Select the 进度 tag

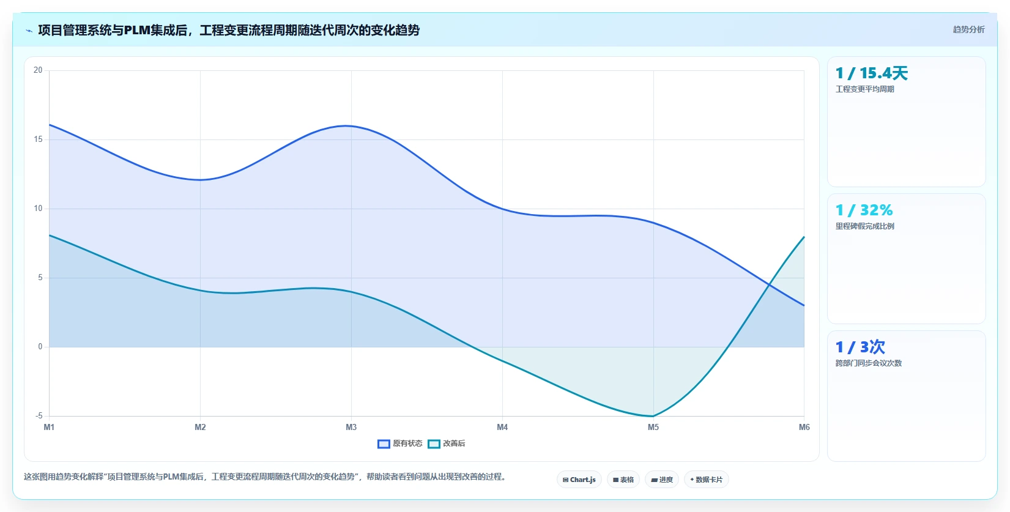[x=662, y=480]
